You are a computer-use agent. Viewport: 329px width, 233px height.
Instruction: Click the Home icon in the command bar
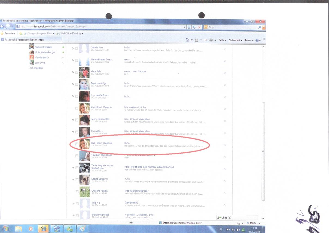pos(187,40)
